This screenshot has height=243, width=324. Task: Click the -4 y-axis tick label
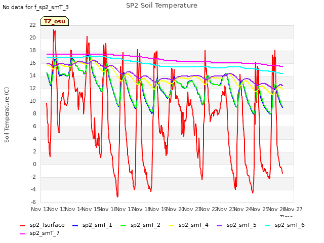point(33,189)
